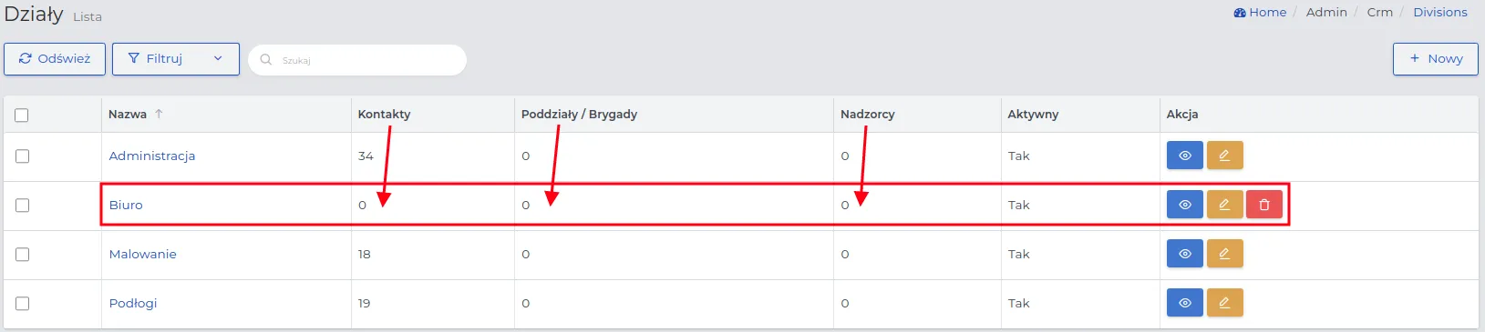
Task: Sort by Nazwa column arrow
Action: click(x=159, y=114)
